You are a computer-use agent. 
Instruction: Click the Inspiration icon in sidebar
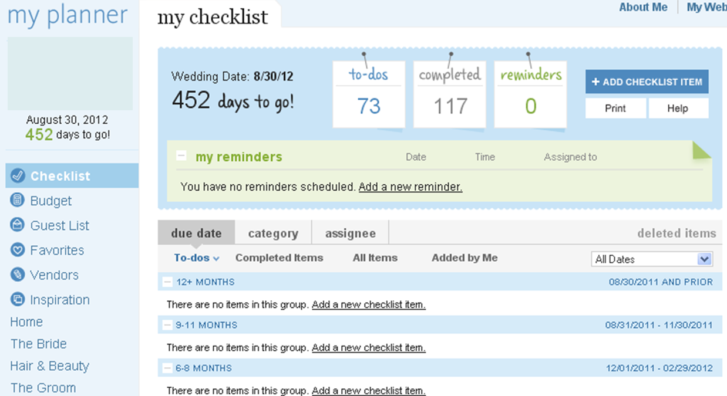18,300
